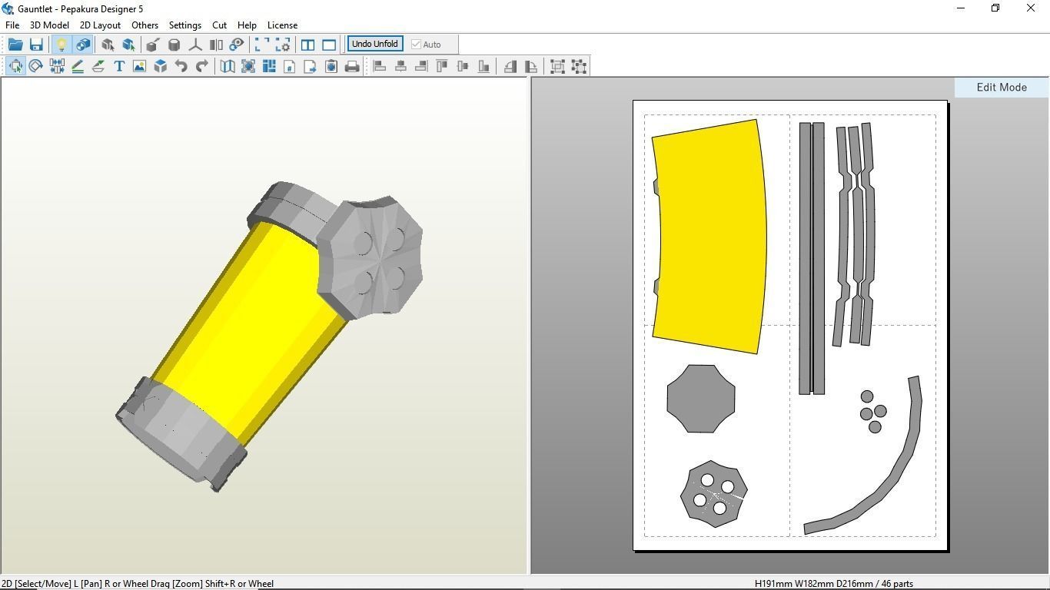Click the Help menu item

pos(247,25)
